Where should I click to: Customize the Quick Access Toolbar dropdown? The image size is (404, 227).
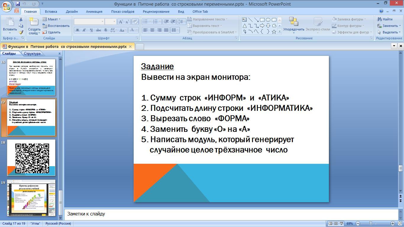pyautogui.click(x=42, y=4)
